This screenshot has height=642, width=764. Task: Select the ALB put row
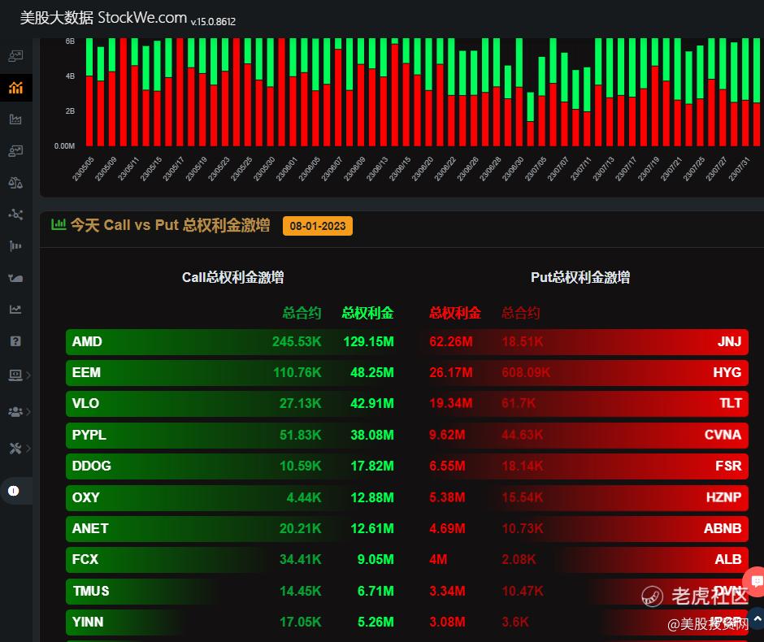coord(588,560)
